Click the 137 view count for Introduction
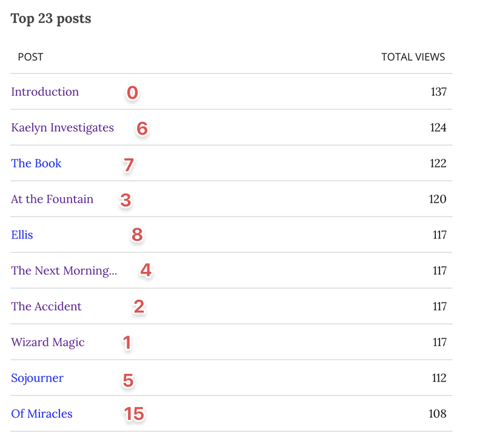 438,92
